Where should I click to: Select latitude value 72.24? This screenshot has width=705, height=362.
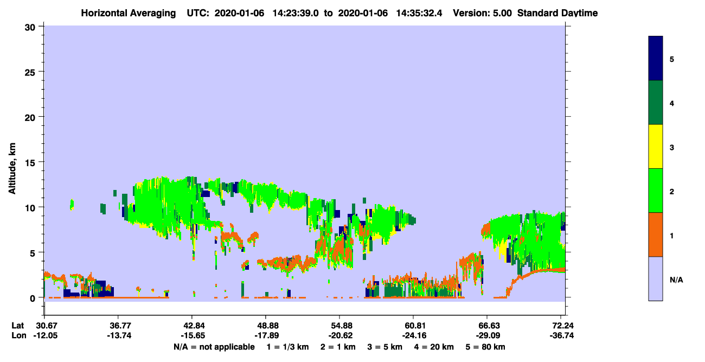563,326
